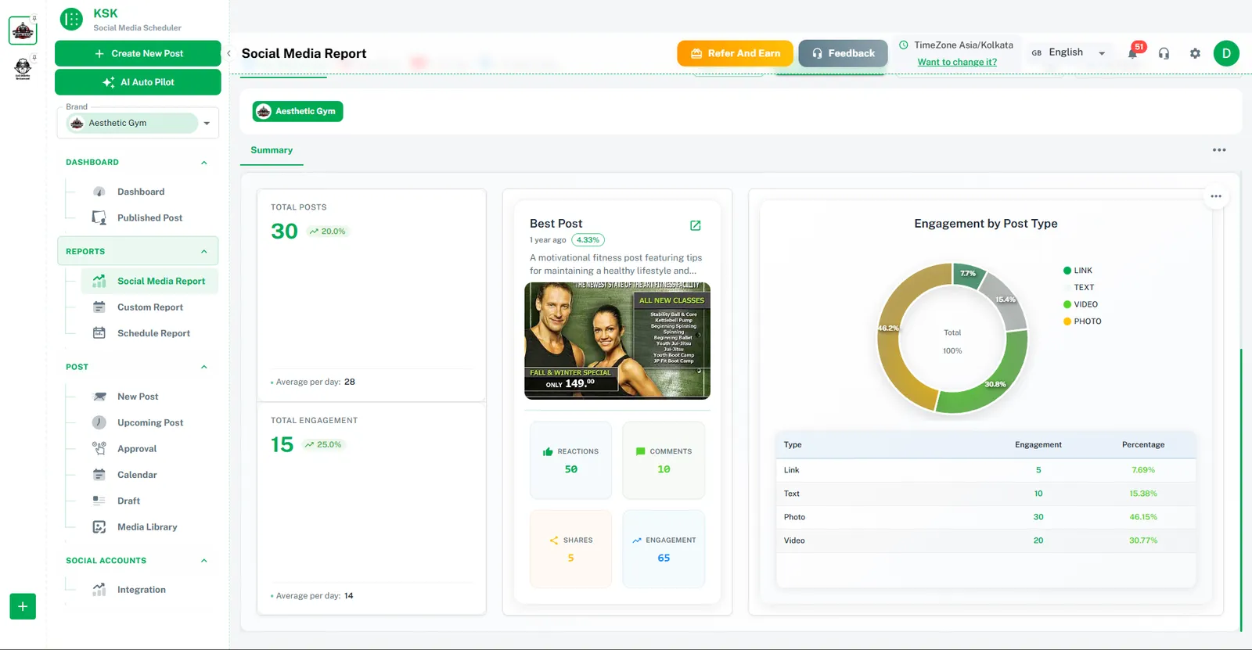Open Custom Report in sidebar
Screen dimensions: 1252x650
point(150,307)
